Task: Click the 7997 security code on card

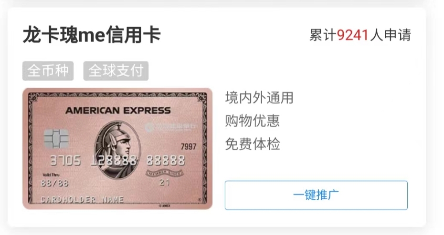Action: click(188, 146)
